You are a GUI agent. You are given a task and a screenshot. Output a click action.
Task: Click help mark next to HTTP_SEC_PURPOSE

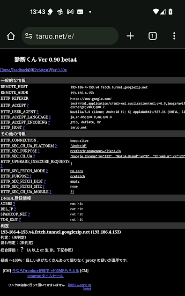click(x=38, y=151)
